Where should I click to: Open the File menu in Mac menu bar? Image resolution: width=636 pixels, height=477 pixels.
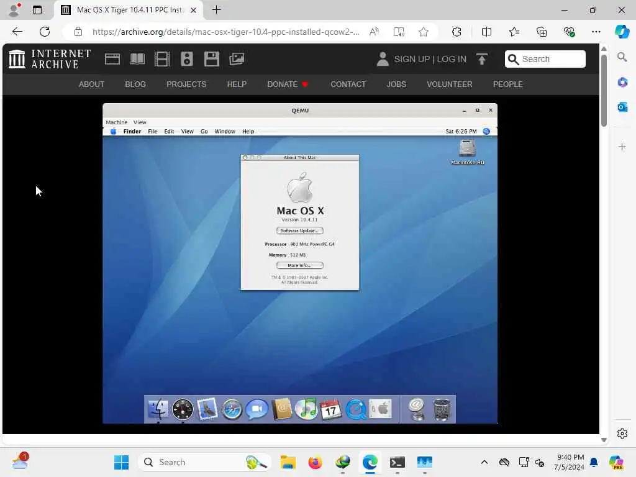coord(153,132)
